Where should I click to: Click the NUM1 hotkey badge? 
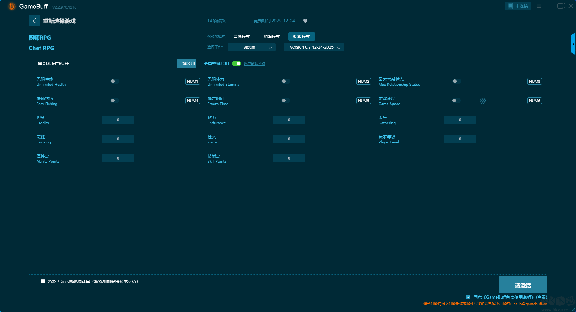click(x=192, y=81)
